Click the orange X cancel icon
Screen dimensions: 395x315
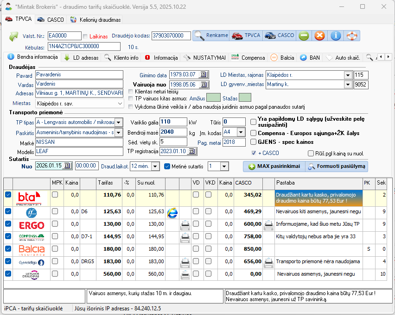pyautogui.click(x=319, y=36)
